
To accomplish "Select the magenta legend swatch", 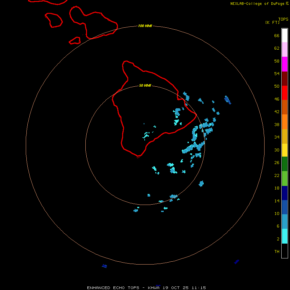I will tap(285, 64).
